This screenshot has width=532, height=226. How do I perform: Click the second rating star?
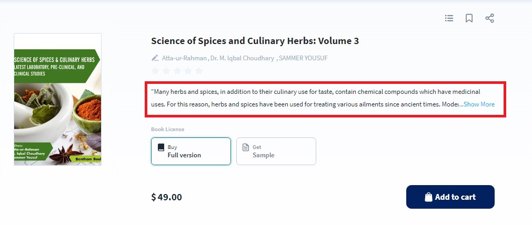pos(166,71)
